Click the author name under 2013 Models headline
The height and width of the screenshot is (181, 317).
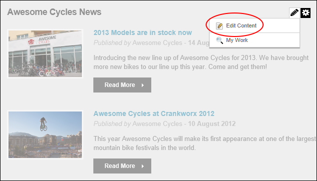click(157, 43)
